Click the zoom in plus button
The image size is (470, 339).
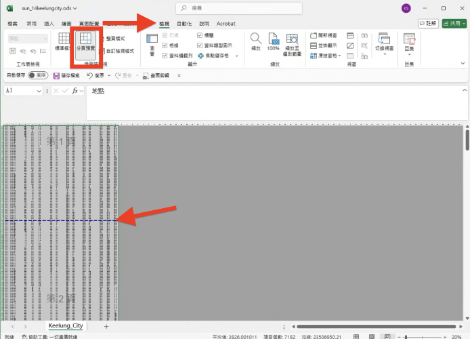click(x=445, y=337)
